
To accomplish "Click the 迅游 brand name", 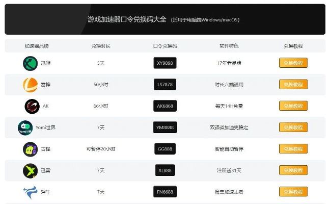I will (45, 63).
